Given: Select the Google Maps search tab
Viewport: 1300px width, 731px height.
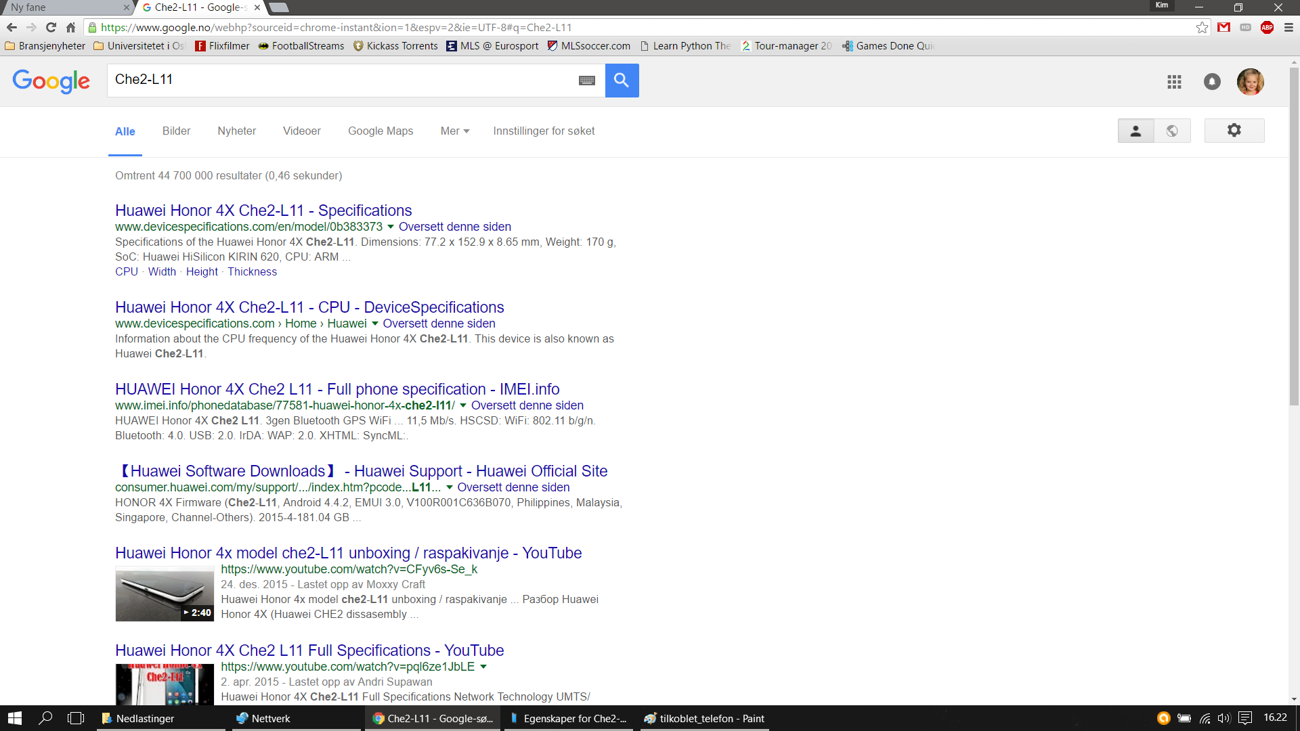Looking at the screenshot, I should [381, 131].
